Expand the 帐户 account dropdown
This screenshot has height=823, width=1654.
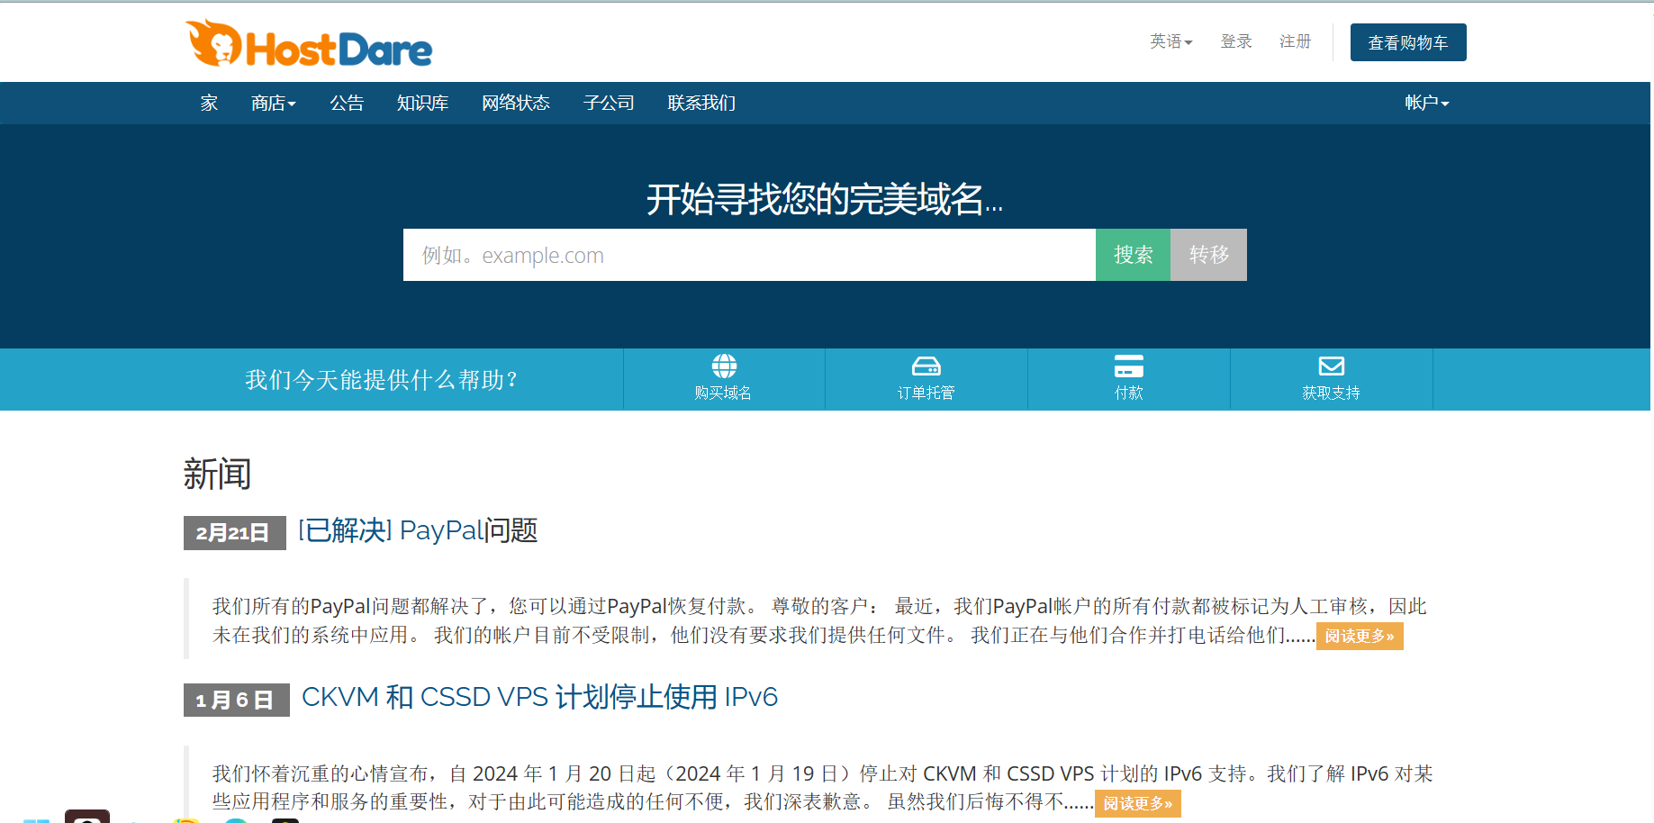click(1426, 104)
